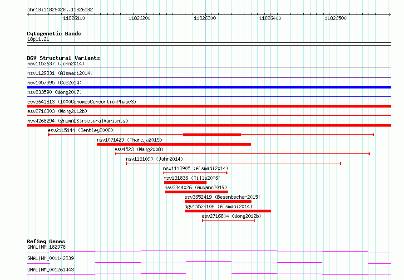
Task: Open variant esv3641813 (1000GenomesConsortiumPhase3)
Action: (82, 102)
